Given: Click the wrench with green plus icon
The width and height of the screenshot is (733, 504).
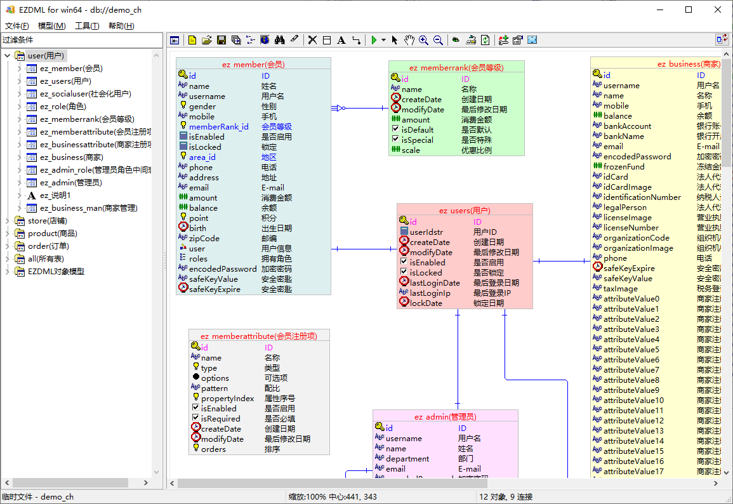Looking at the screenshot, I should [503, 40].
